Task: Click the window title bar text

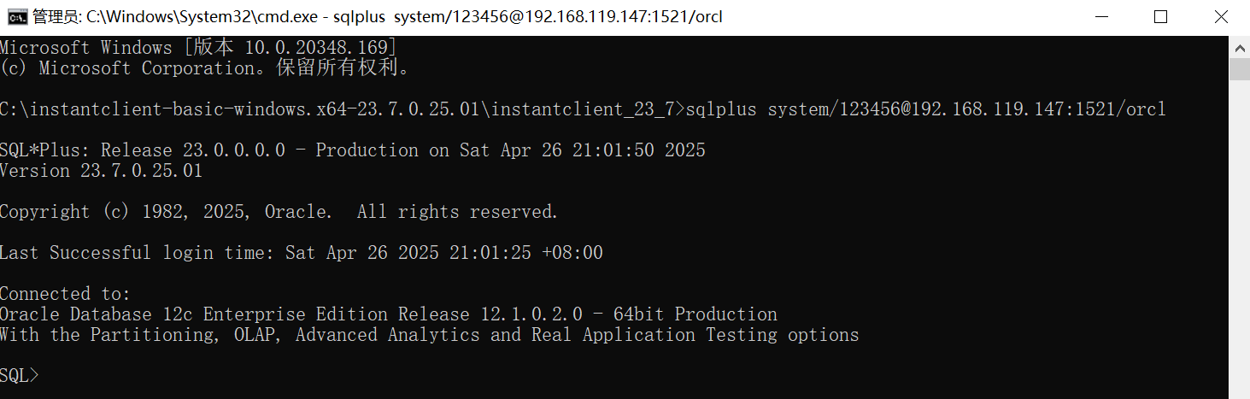Action: [378, 17]
